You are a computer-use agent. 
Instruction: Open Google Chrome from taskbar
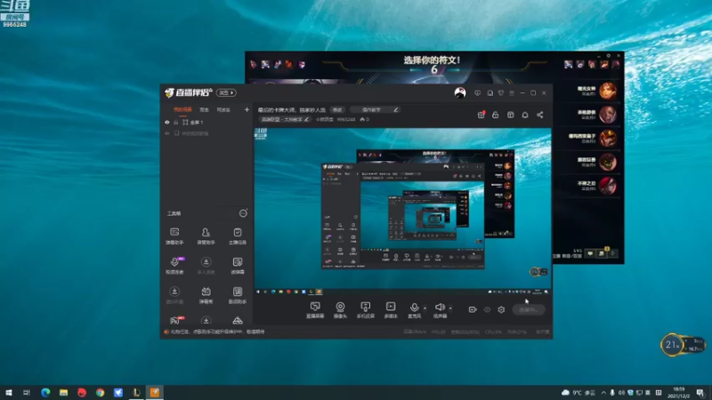coord(100,392)
